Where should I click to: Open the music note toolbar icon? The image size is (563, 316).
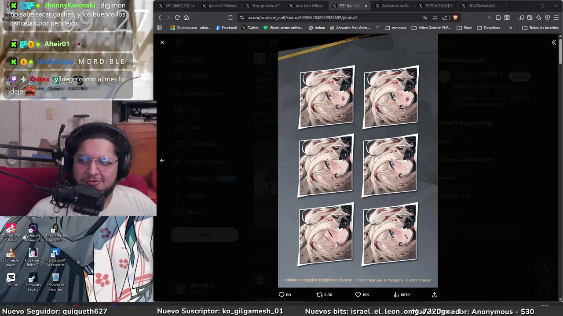point(521,18)
